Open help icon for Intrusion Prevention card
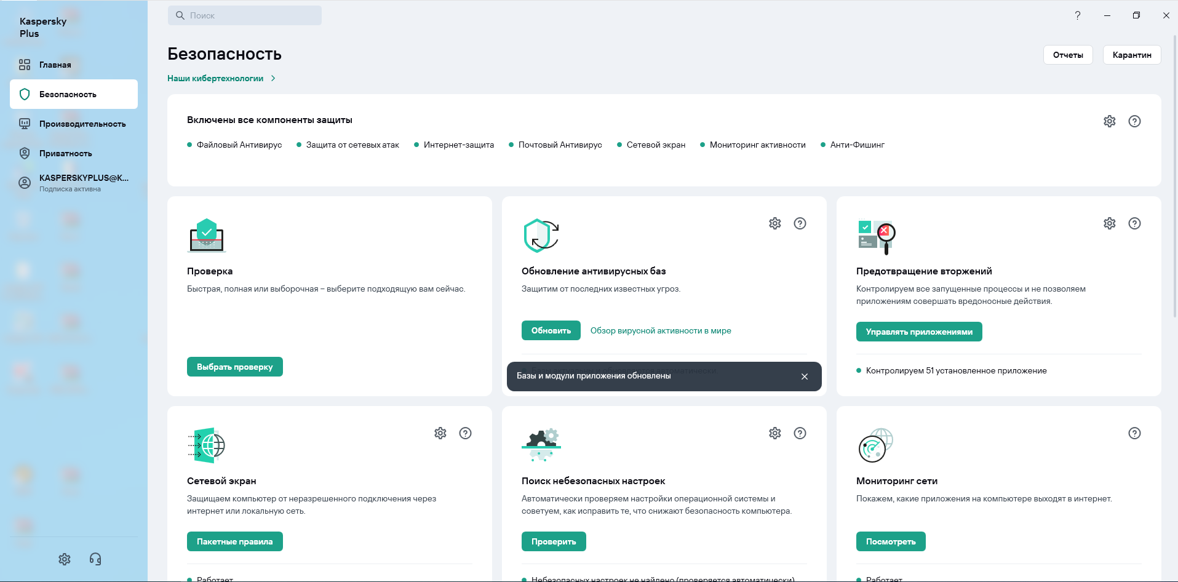 pyautogui.click(x=1134, y=223)
